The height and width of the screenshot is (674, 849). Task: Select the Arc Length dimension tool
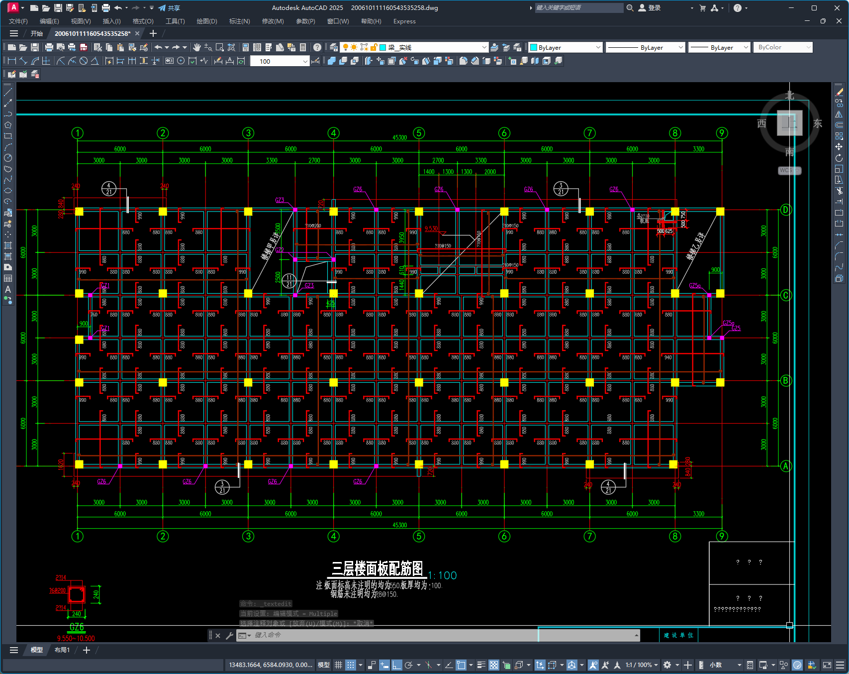tap(35, 61)
